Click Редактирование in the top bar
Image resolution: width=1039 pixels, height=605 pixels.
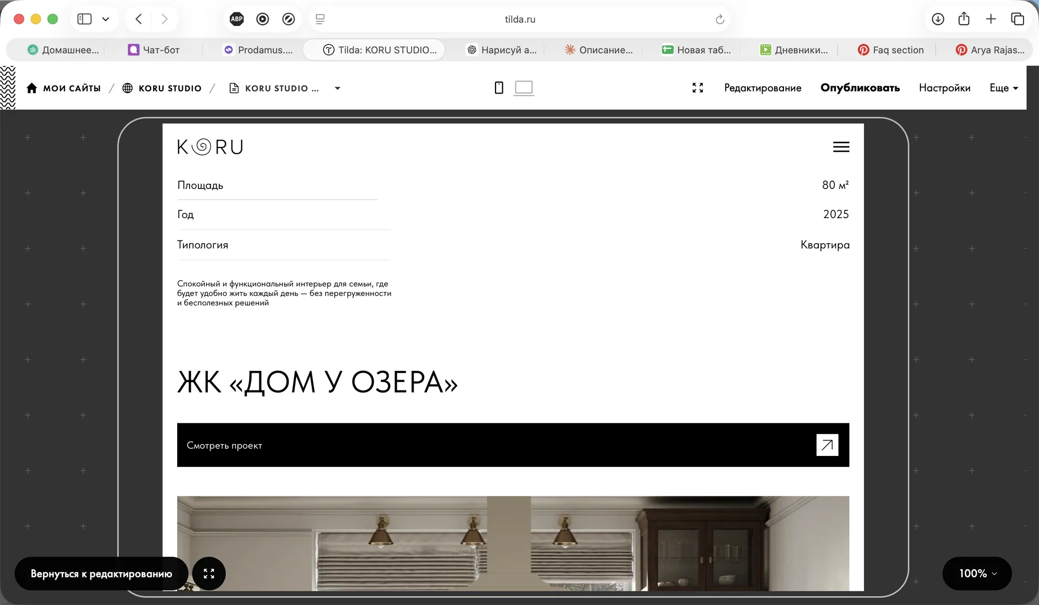click(763, 88)
